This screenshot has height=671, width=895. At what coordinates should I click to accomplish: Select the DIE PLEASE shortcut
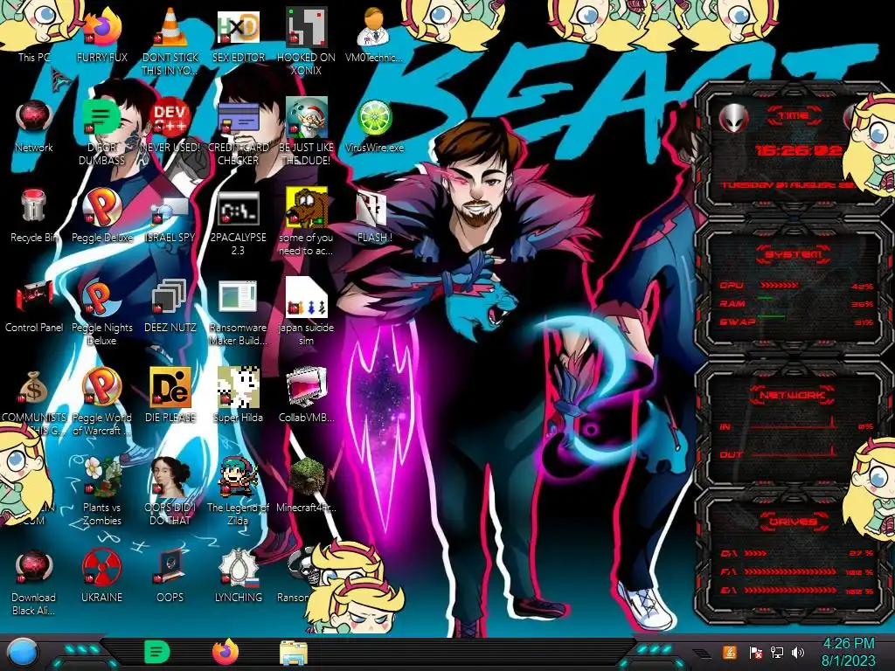point(170,395)
